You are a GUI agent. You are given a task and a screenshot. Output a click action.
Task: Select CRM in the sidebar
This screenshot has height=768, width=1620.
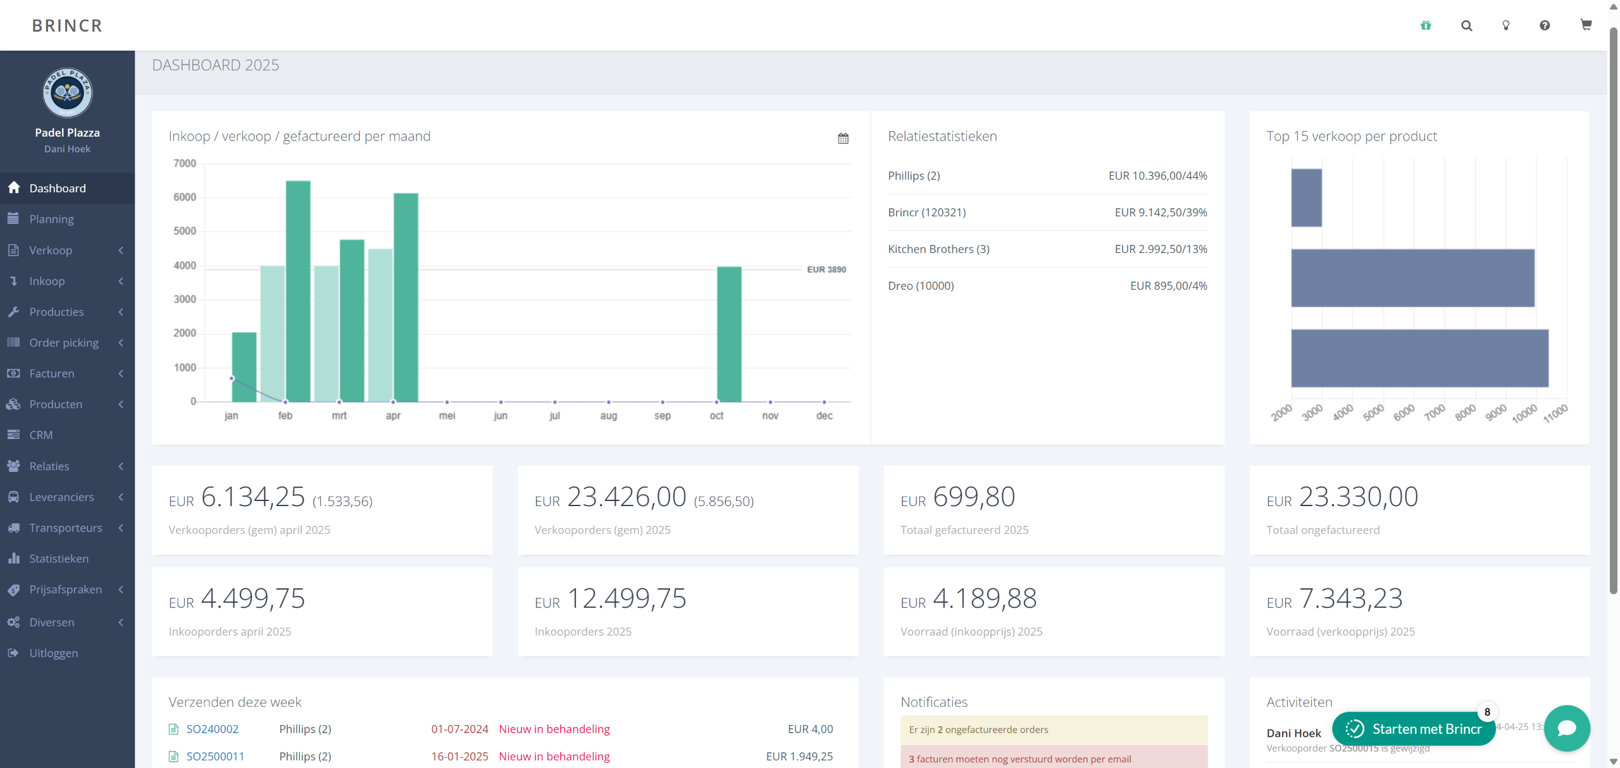tap(41, 435)
